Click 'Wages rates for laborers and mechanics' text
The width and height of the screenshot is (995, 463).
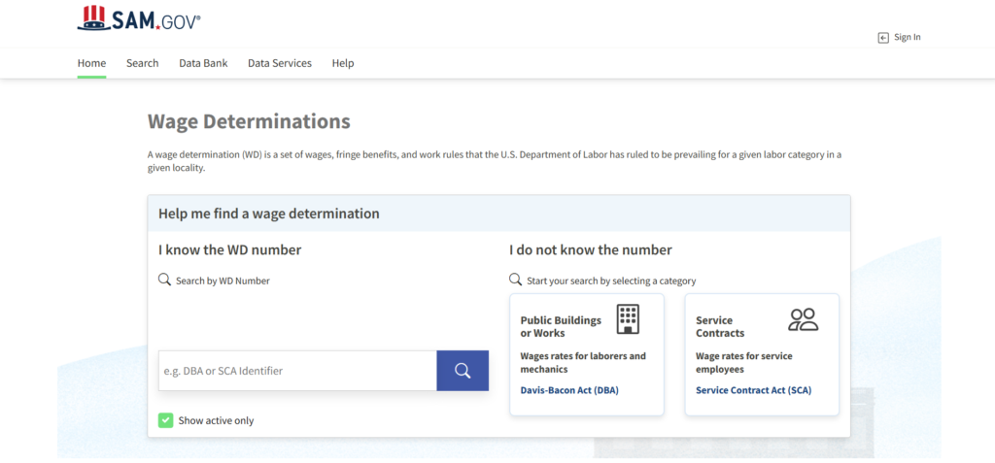pos(583,362)
